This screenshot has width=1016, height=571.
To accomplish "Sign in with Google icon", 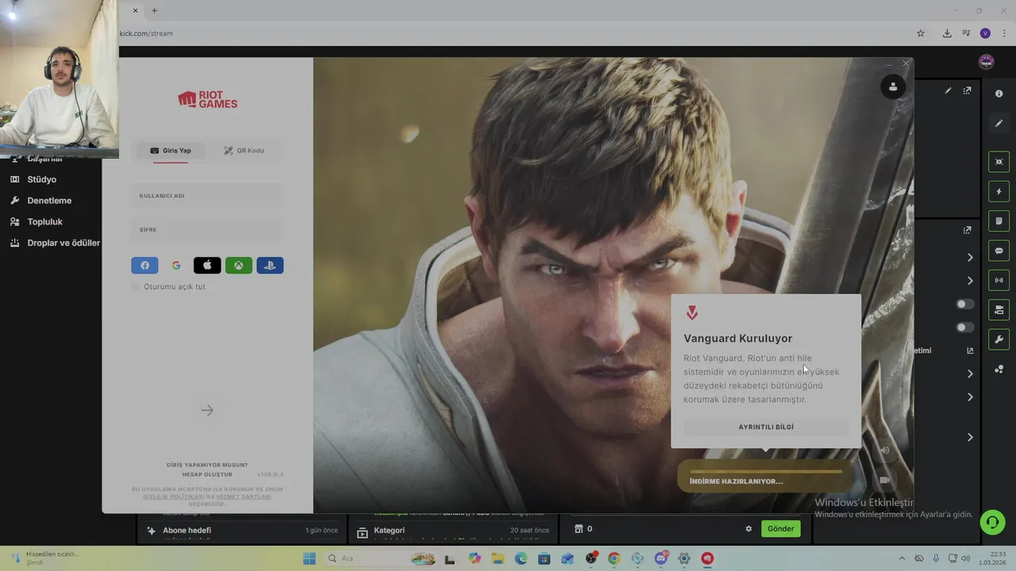I will coord(176,266).
